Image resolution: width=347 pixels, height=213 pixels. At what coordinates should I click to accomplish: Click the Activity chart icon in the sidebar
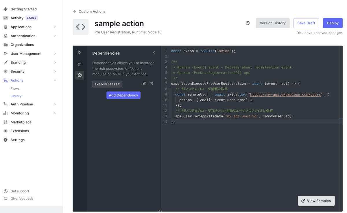pyautogui.click(x=6, y=18)
